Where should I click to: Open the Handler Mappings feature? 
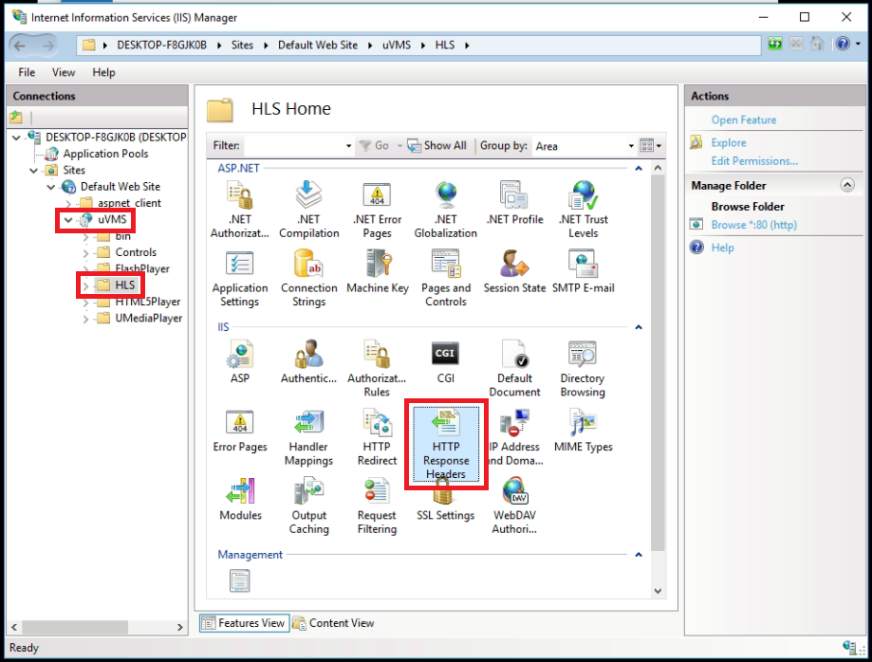[308, 437]
